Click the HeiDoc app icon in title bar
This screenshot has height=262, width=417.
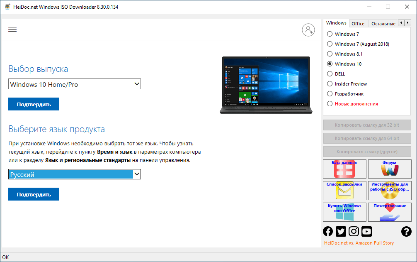[x=8, y=7]
